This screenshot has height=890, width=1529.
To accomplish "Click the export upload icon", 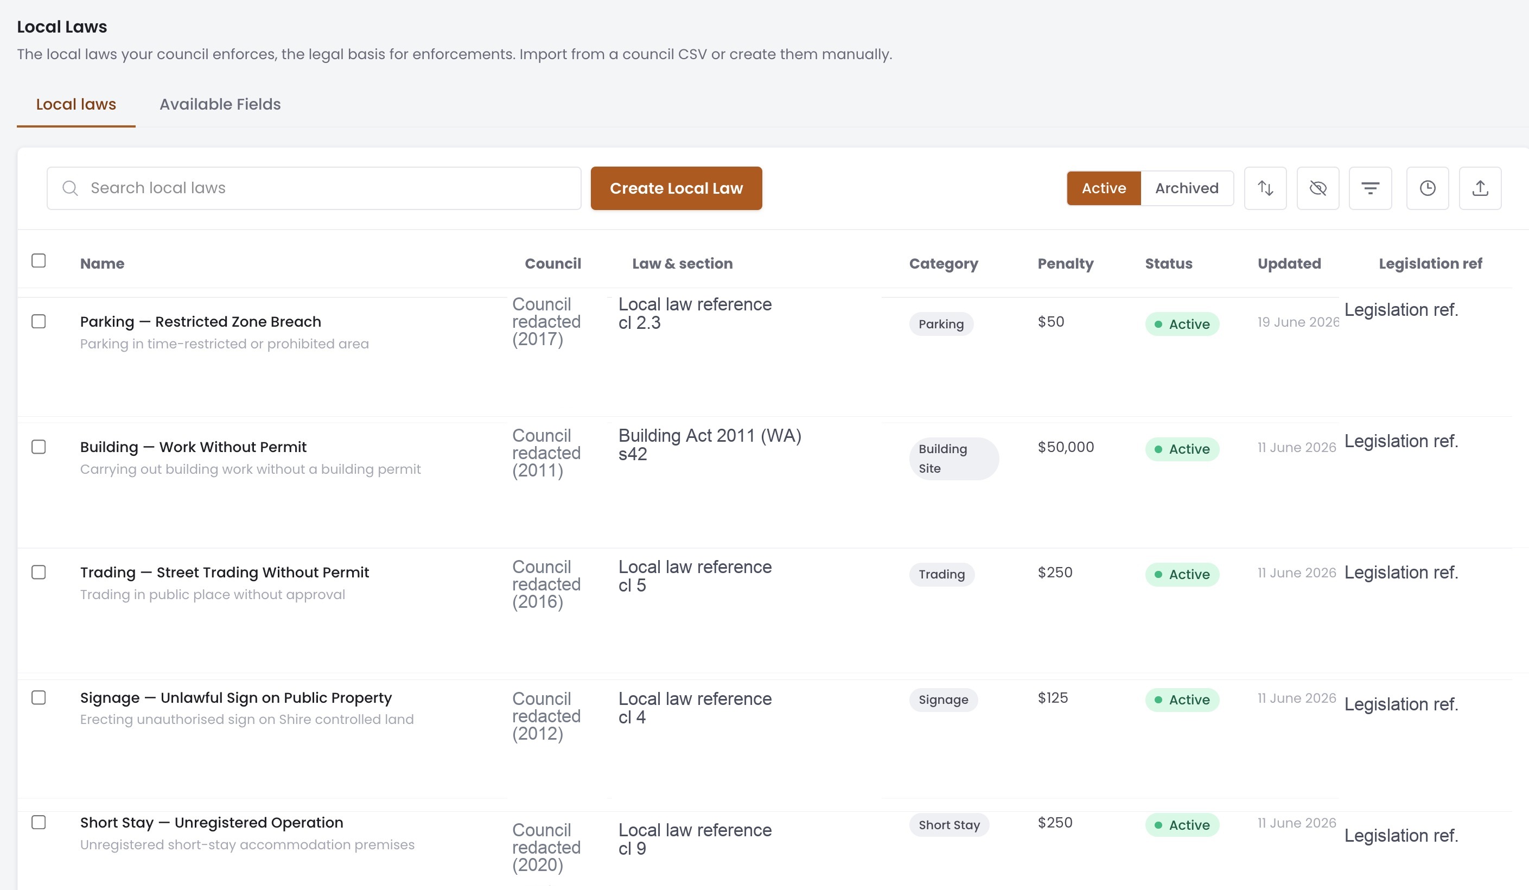I will tap(1481, 188).
